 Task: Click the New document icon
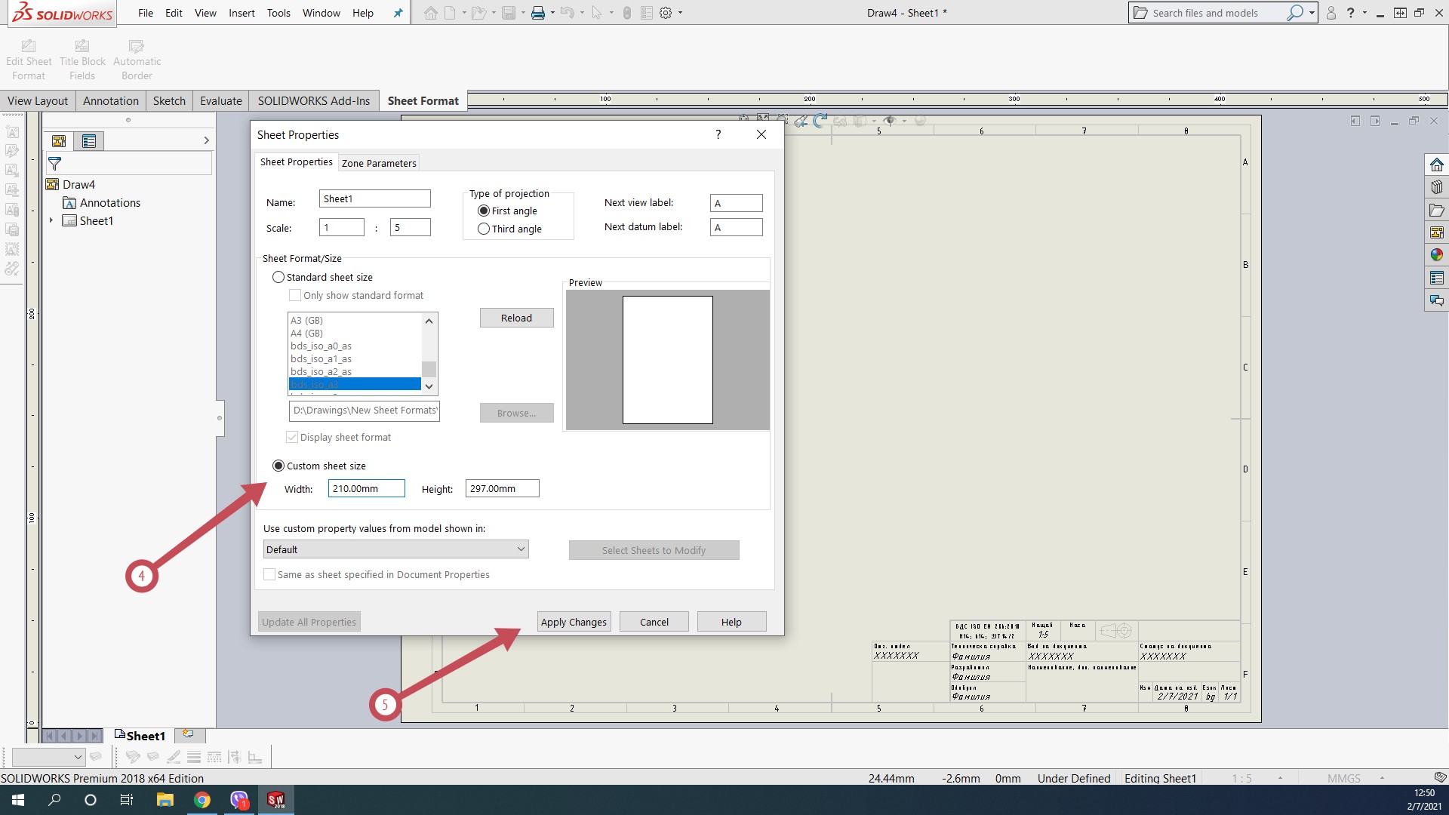[x=450, y=13]
